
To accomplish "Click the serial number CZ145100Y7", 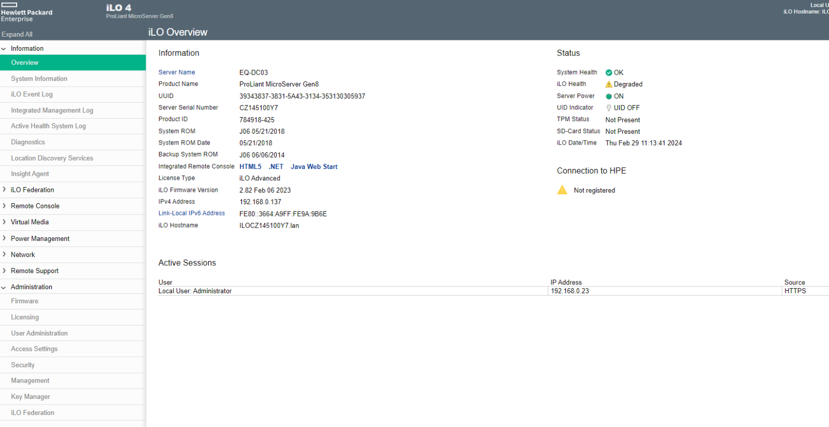I will [259, 108].
